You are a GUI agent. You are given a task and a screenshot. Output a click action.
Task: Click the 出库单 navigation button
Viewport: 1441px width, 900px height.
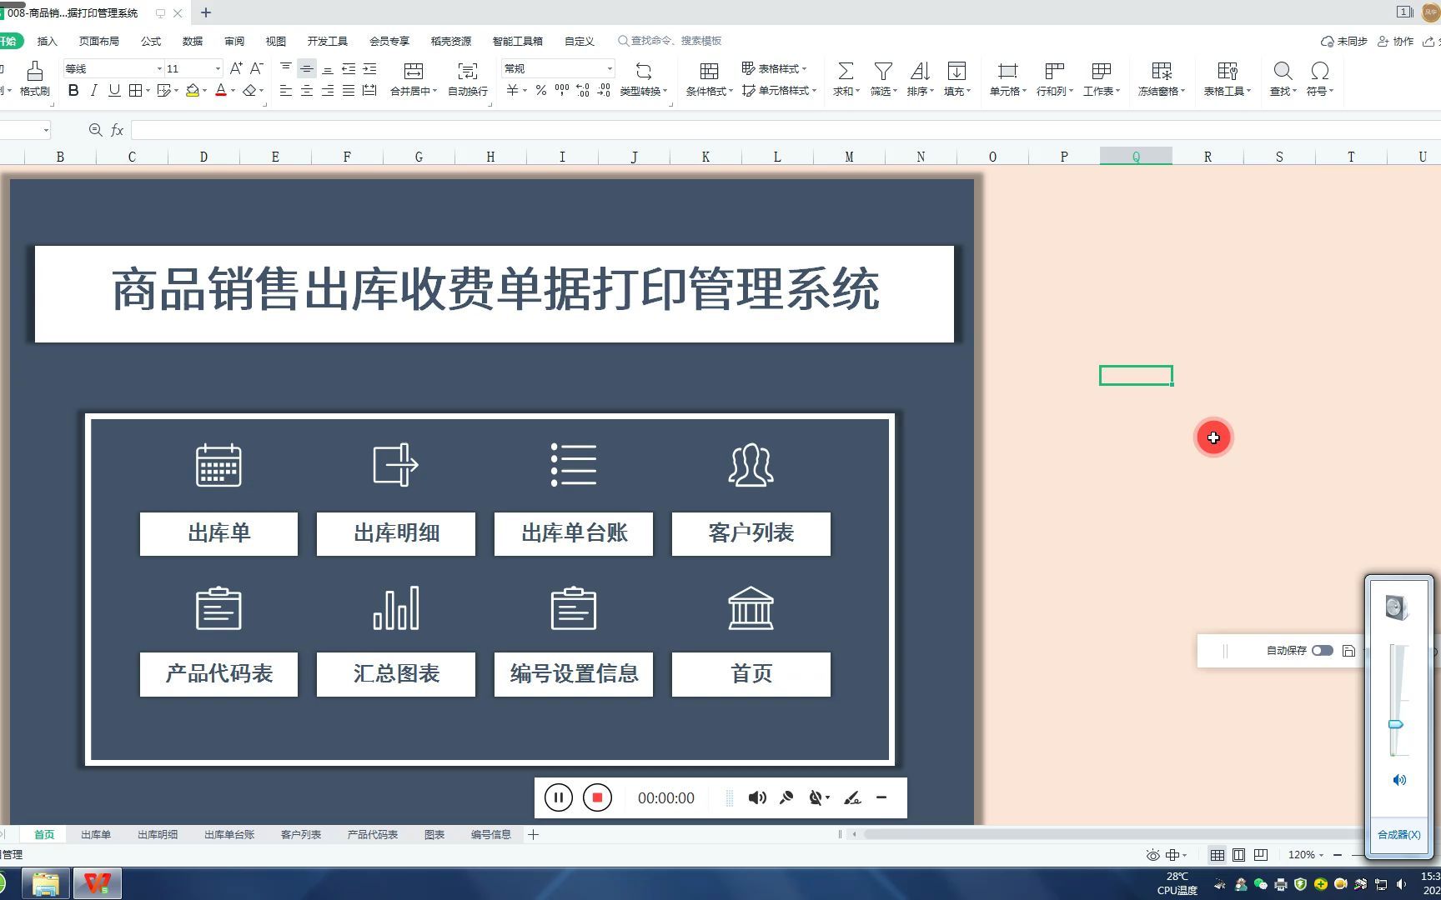(218, 533)
